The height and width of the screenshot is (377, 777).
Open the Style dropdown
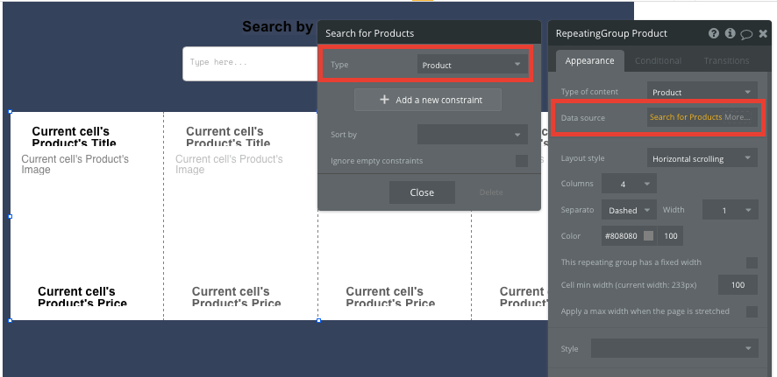point(674,348)
